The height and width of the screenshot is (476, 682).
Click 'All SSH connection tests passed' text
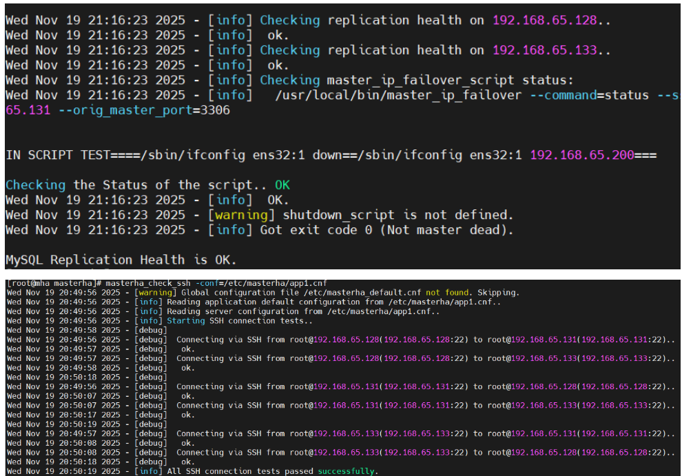(240, 471)
